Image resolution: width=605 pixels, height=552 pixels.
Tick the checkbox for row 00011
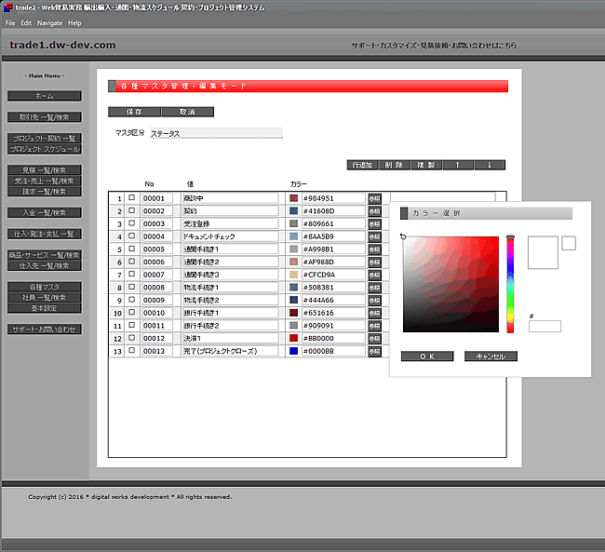131,325
